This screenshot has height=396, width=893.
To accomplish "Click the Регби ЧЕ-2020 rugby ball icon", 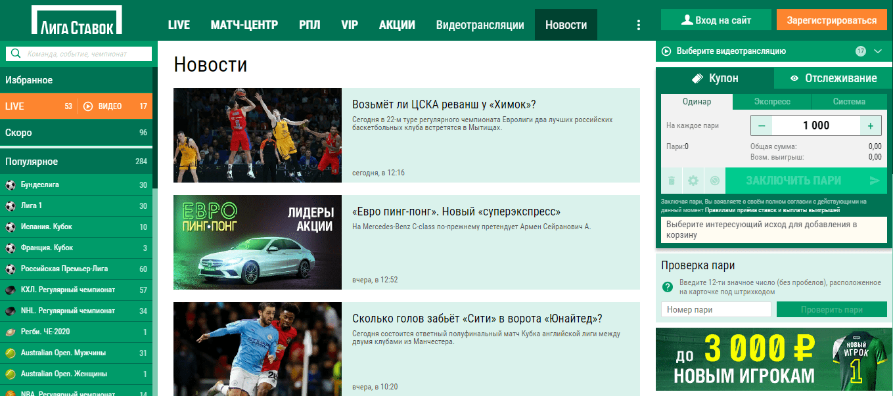I will (x=11, y=332).
